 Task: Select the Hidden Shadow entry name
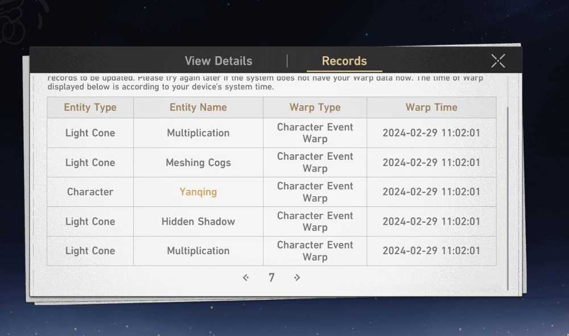point(198,222)
